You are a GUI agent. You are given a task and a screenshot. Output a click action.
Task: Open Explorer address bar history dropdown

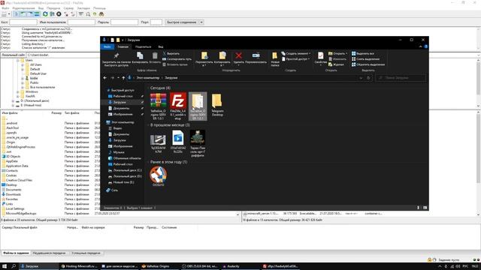pyautogui.click(x=361, y=78)
